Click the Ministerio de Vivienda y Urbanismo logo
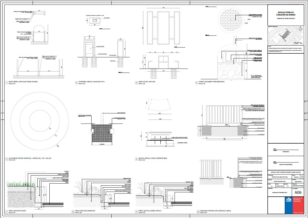The width and height of the screenshot is (308, 218). [294, 205]
